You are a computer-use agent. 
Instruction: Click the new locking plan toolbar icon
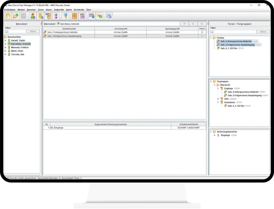8,16
